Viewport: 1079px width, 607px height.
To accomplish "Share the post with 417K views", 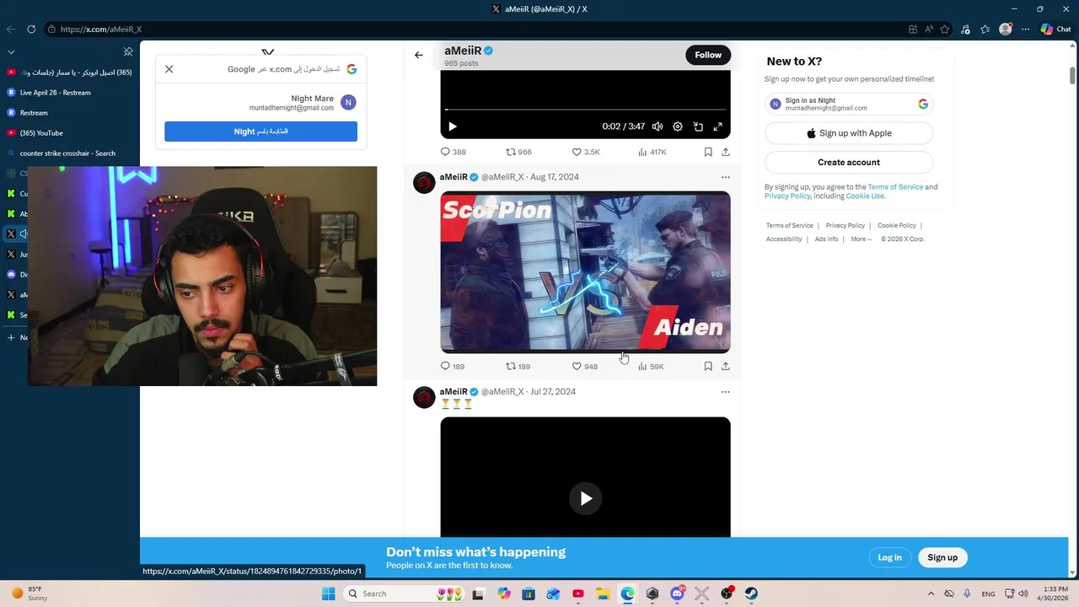I will tap(726, 152).
